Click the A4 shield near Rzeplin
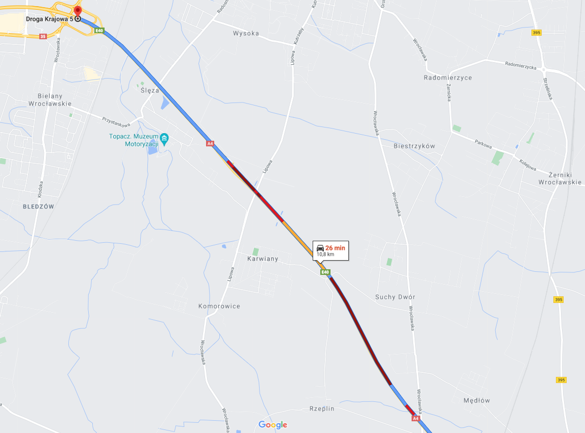Viewport: 585px width, 433px height. pos(416,418)
